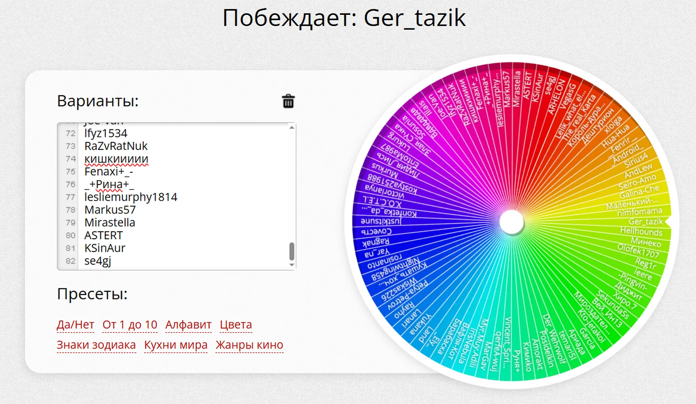This screenshot has width=696, height=404.
Task: Click the Hellhounds segment on the wheel
Action: click(641, 231)
